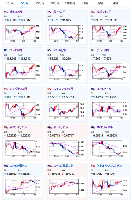Screen dimensions: 132x200
Task: Click the South Africa flag icon for ランド/円
Action: [x=93, y=50]
